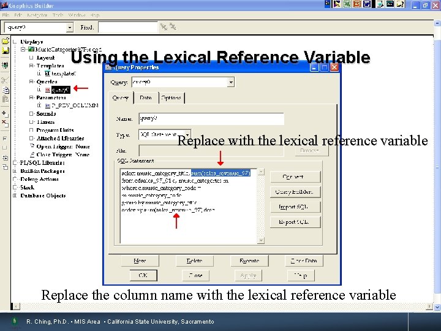Select the Program Units tree item
Viewport: 441px width, 331px height.
tap(55, 130)
